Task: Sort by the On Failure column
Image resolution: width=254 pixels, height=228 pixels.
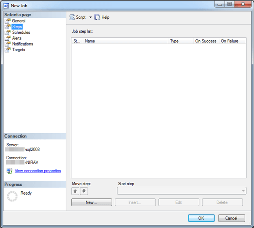Action: pyautogui.click(x=232, y=41)
